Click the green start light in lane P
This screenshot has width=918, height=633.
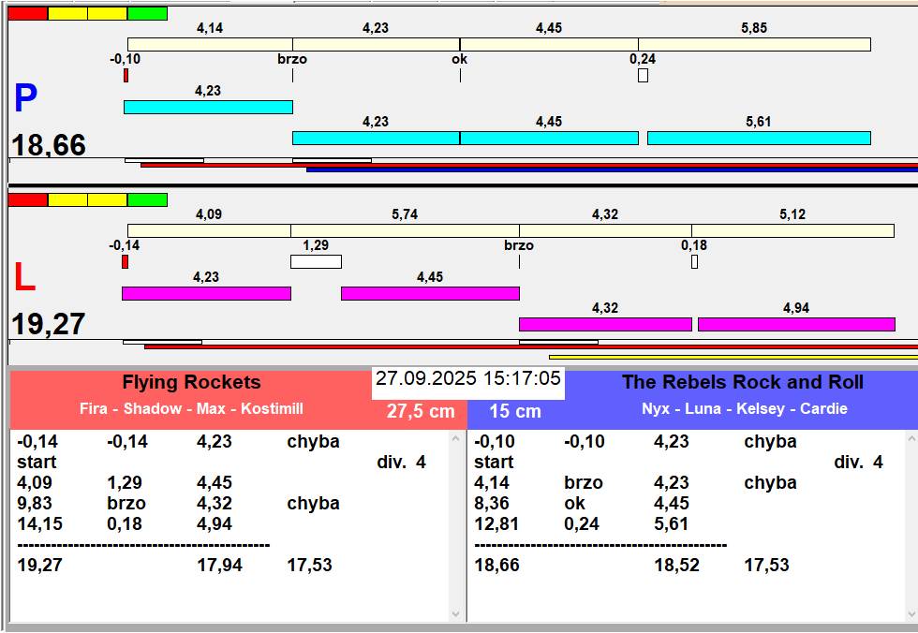point(148,13)
